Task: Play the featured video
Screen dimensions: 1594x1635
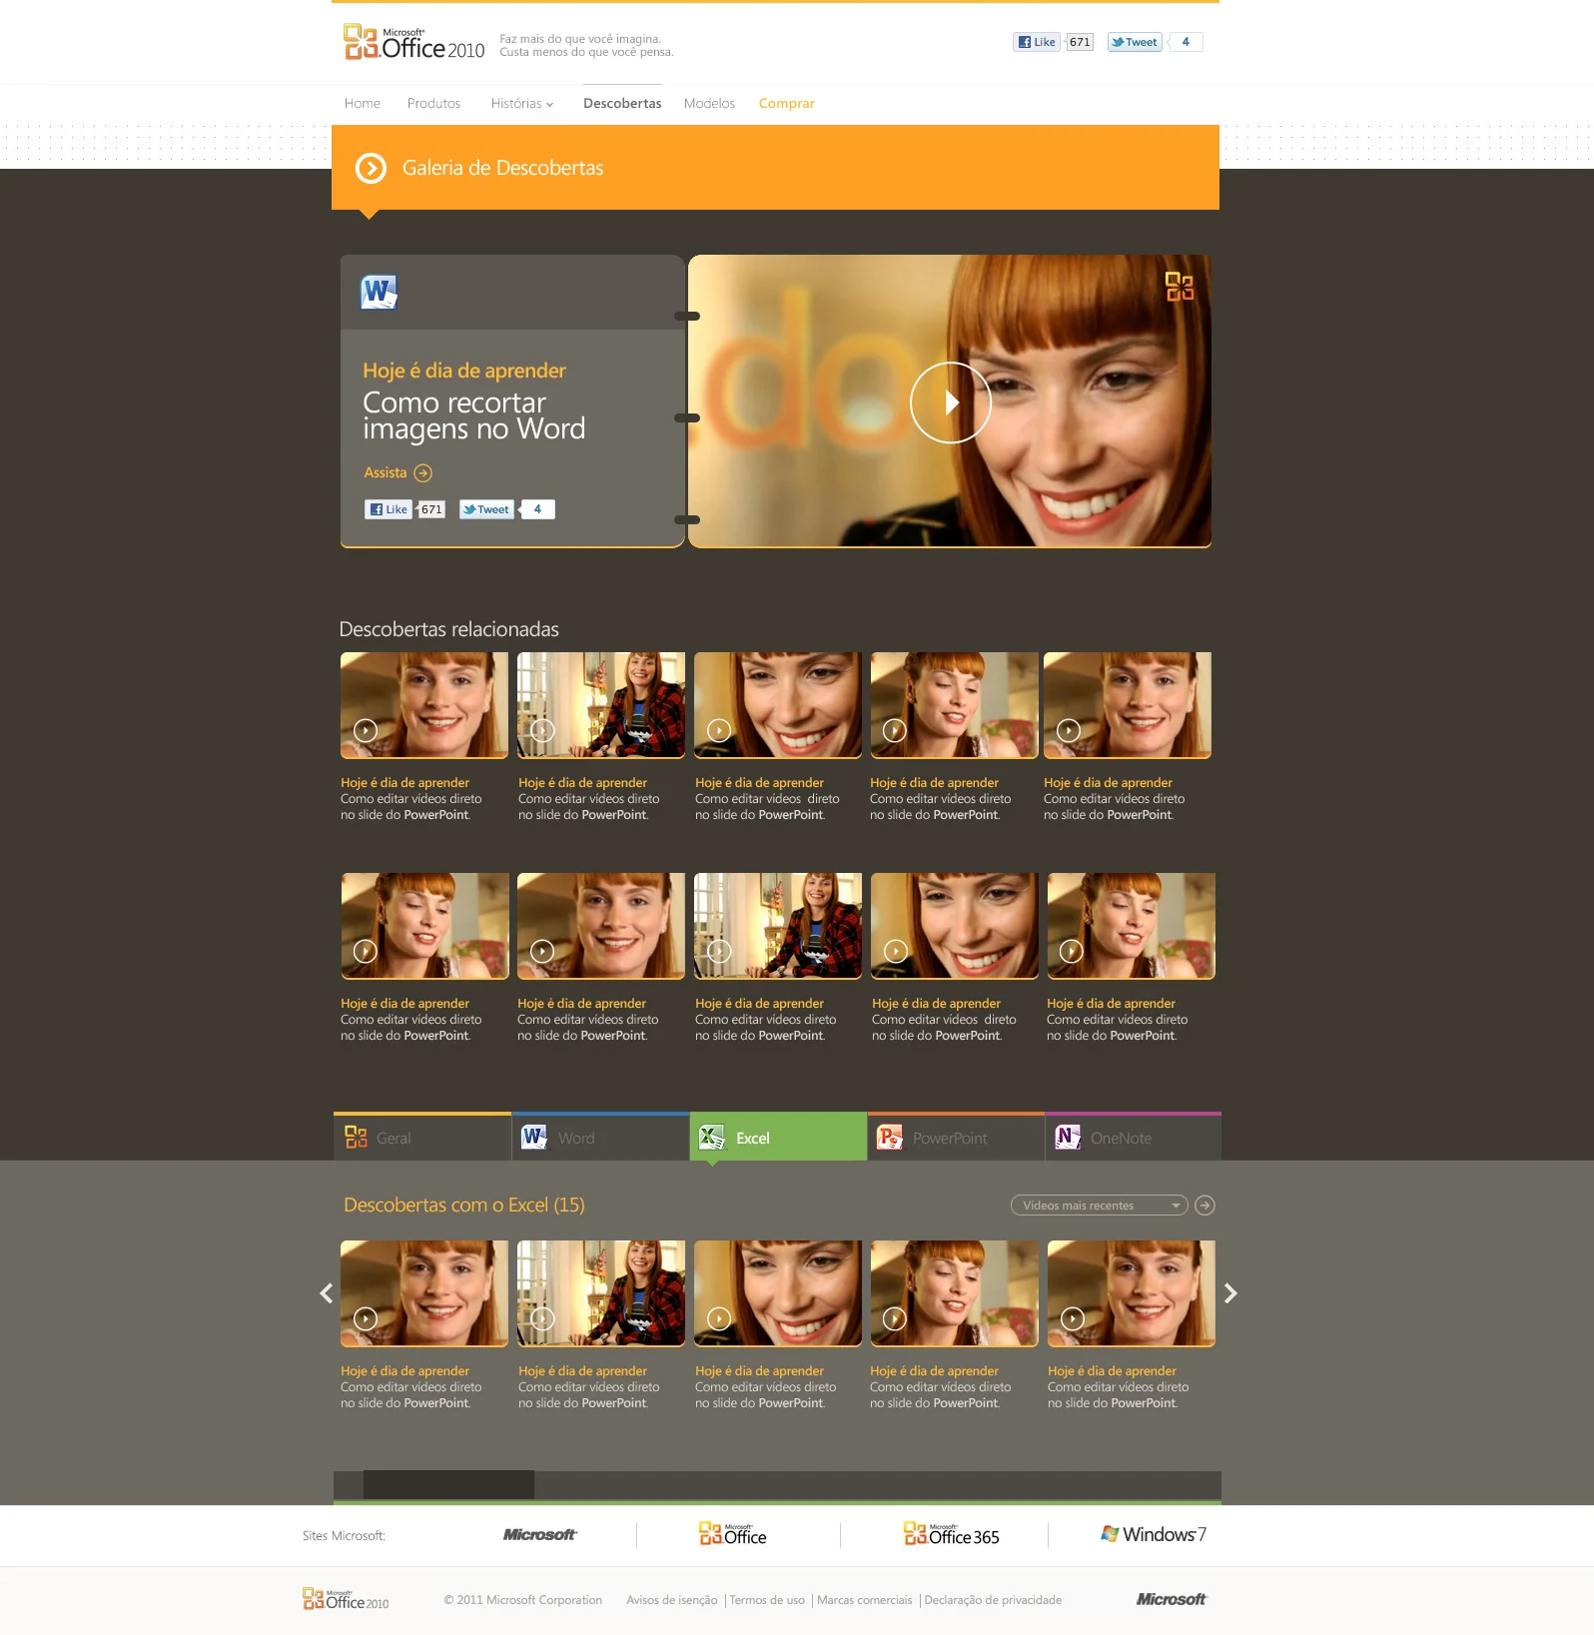Action: point(950,403)
